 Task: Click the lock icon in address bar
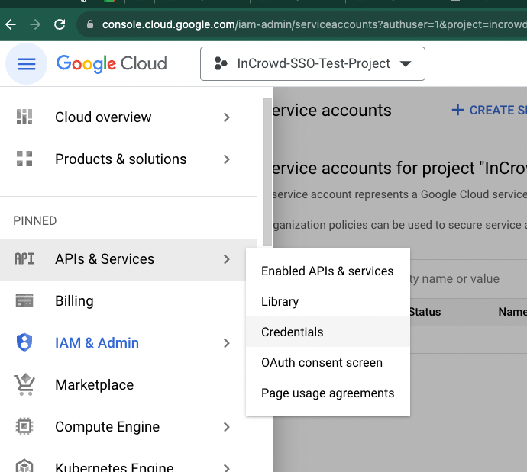point(89,24)
